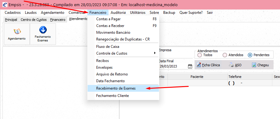This screenshot has width=280, height=119.
Task: Click the Chegou checklist icon
Action: pos(254,65)
